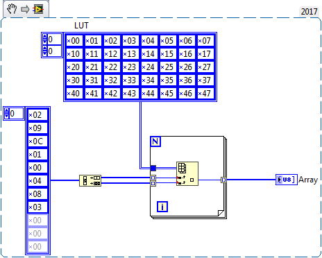The width and height of the screenshot is (322, 258).
Task: Click the 2017 version label
Action: (309, 11)
